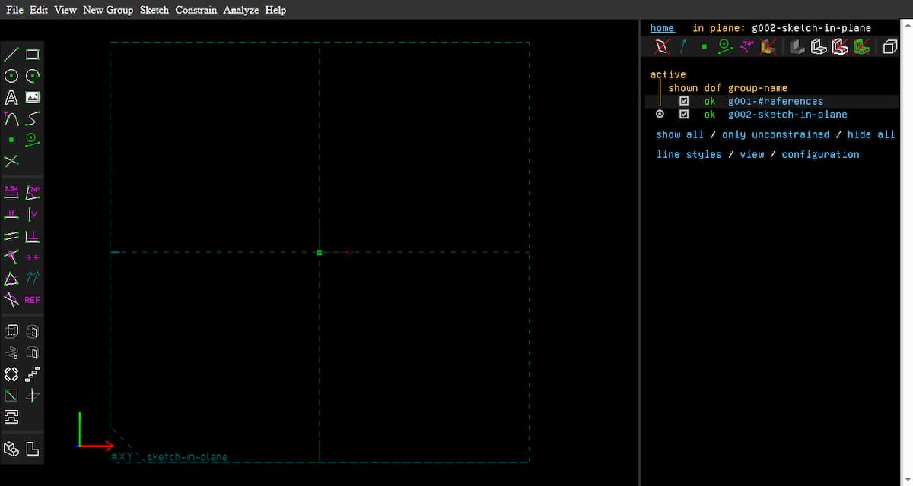Create new sketch in 3D group
Image resolution: width=913 pixels, height=486 pixels.
(33, 395)
